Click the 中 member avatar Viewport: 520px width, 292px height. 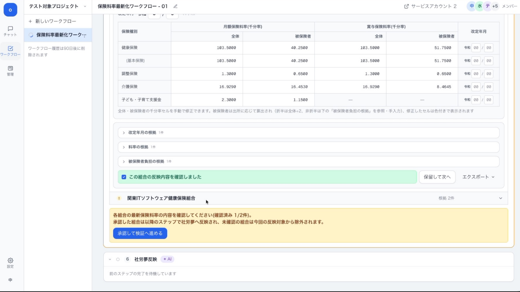point(472,6)
